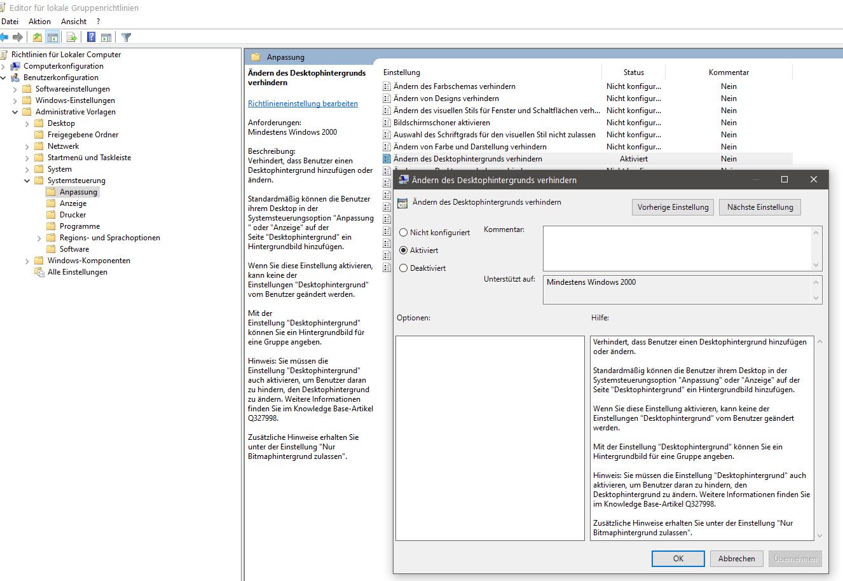
Task: Click the policy icon for Ändern des Farbschemas verhindern
Action: 387,86
